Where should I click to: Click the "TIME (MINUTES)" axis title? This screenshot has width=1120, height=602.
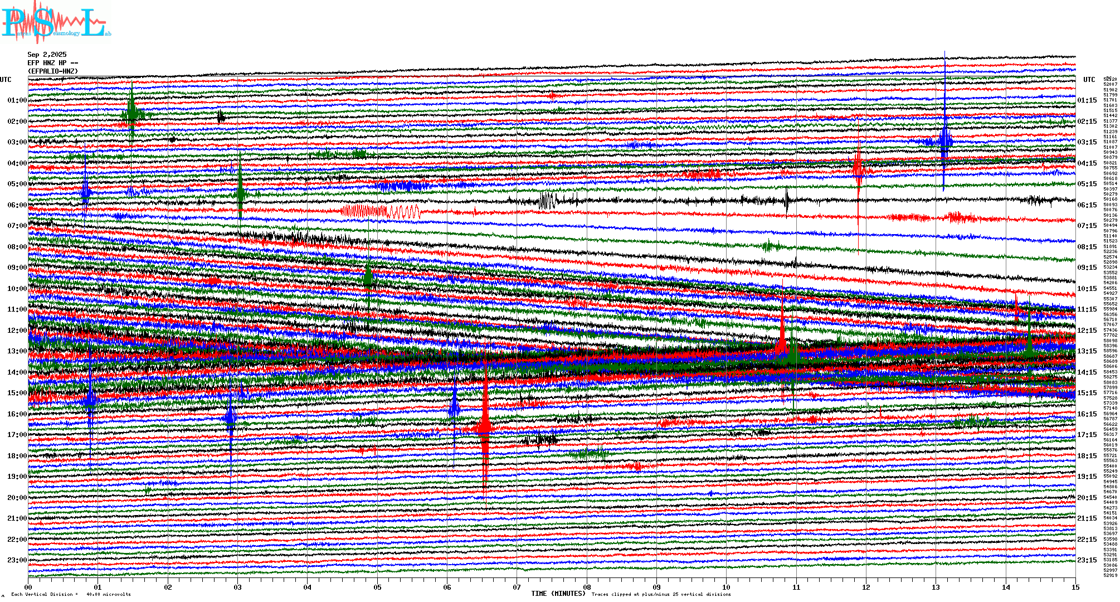[558, 594]
